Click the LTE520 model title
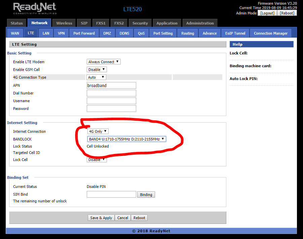The image size is (303, 239). point(132,9)
